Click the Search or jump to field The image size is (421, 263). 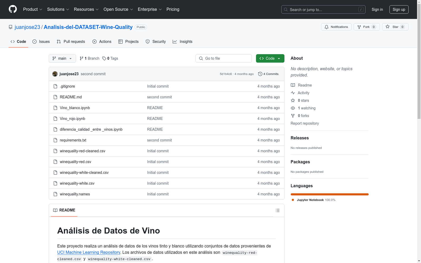[323, 9]
